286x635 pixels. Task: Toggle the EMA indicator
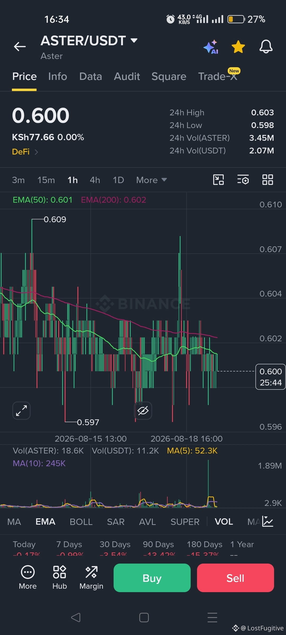45,522
